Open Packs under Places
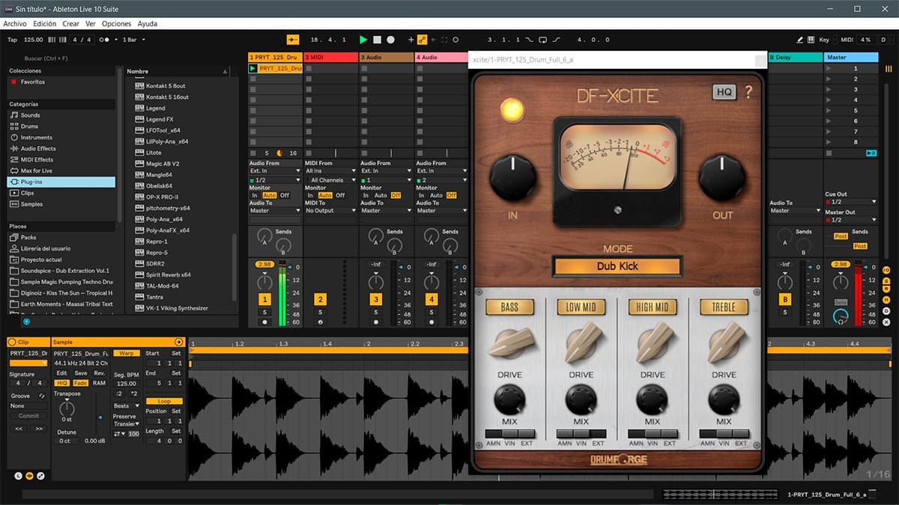Viewport: 899px width, 505px height. [28, 237]
